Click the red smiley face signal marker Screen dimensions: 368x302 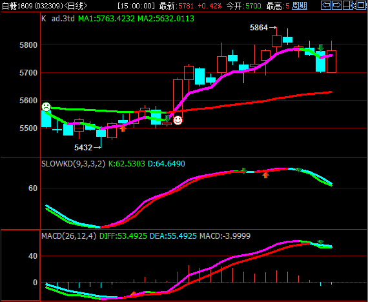click(x=178, y=121)
